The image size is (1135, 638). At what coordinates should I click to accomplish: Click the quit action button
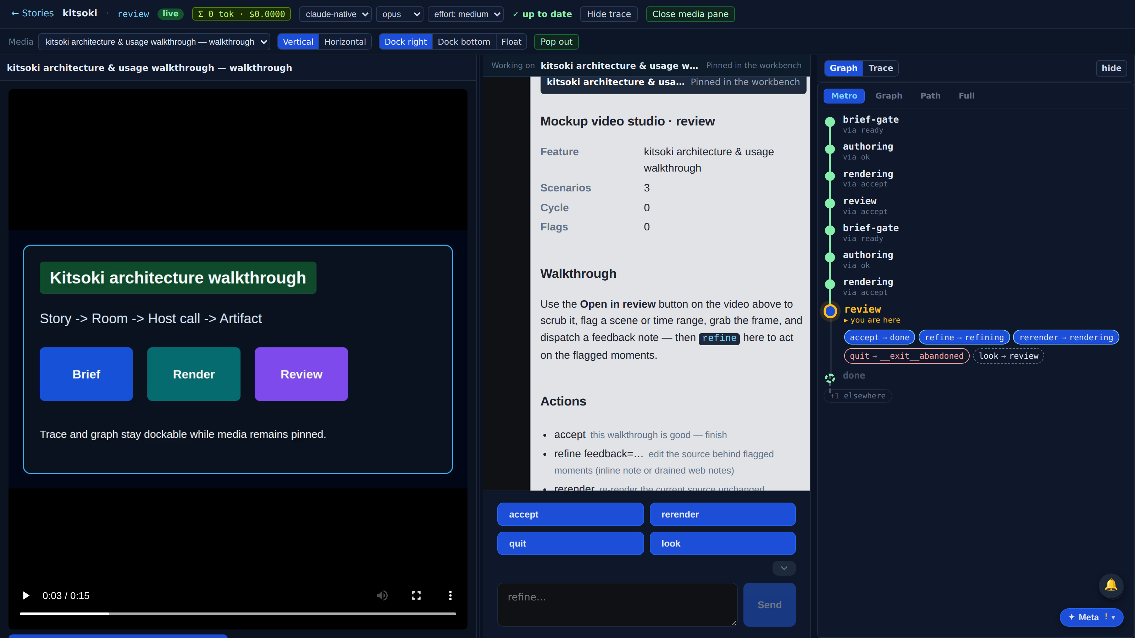click(x=570, y=543)
